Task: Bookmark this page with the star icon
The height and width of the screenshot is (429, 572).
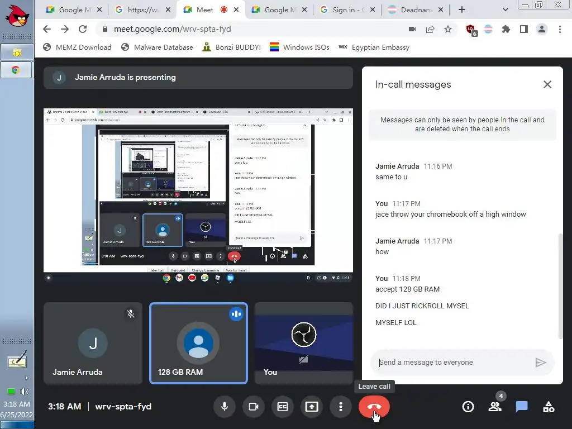Action: [x=448, y=29]
